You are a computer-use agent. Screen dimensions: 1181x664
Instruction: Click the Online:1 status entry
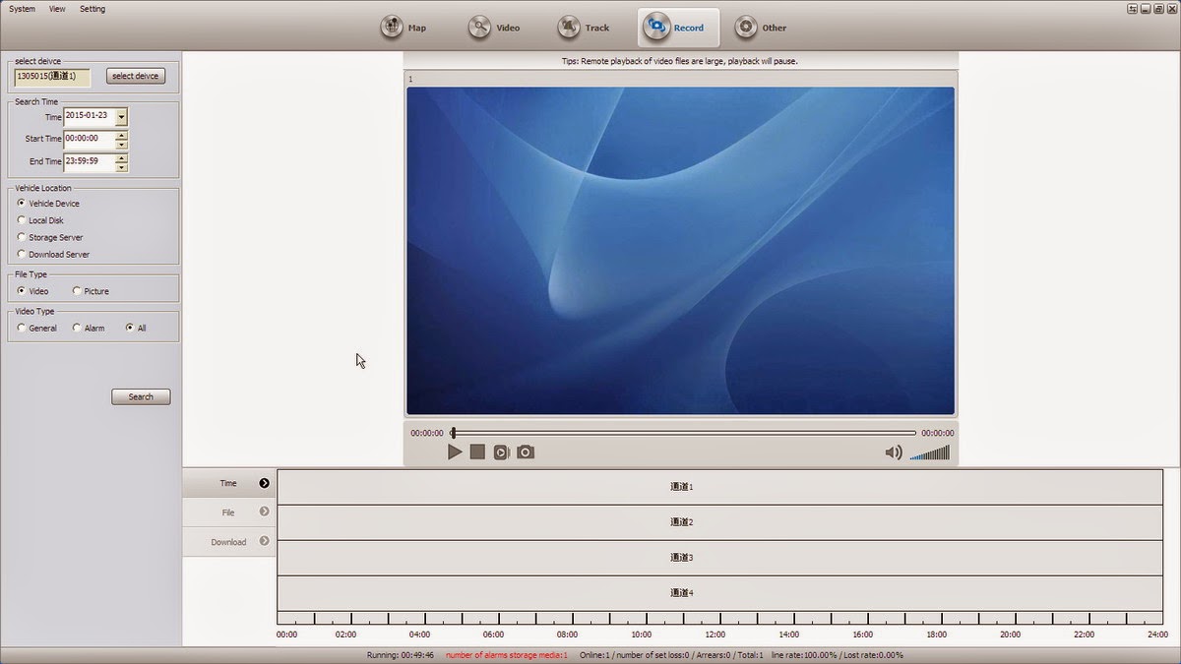click(x=594, y=655)
